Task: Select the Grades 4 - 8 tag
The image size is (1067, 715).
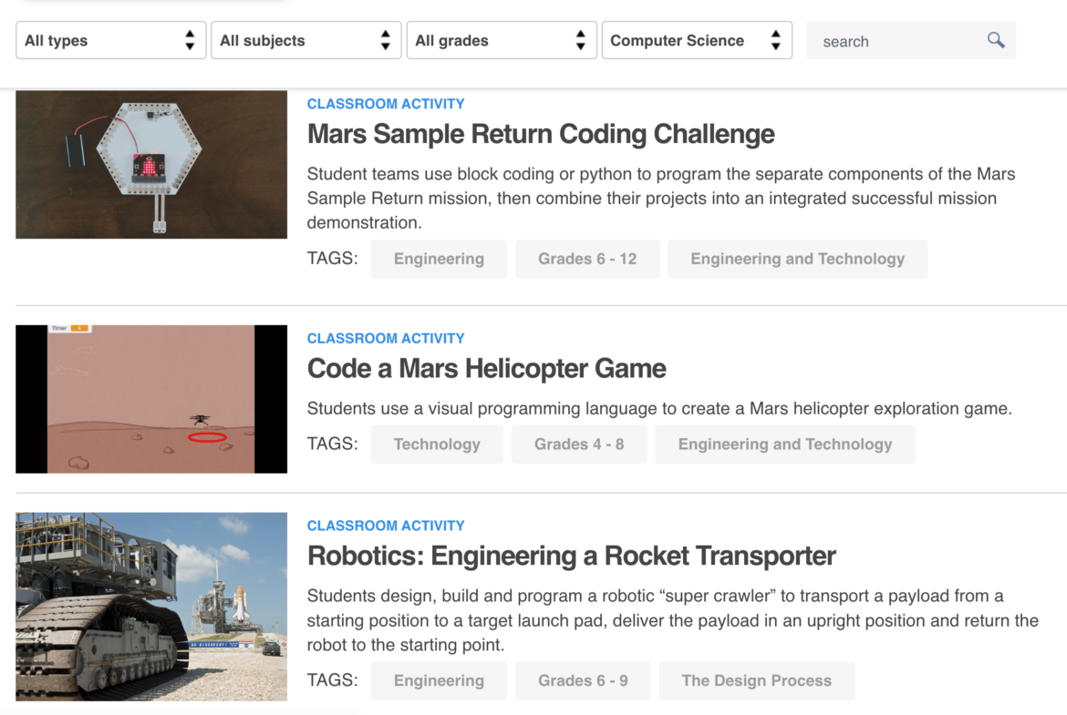Action: (x=579, y=444)
